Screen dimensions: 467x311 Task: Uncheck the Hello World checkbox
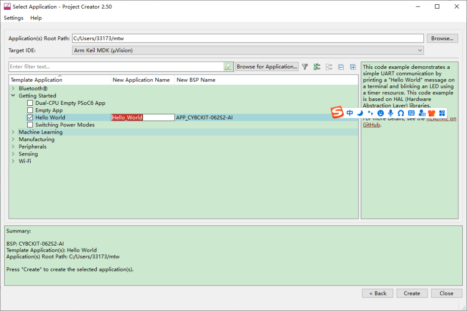[x=30, y=117]
